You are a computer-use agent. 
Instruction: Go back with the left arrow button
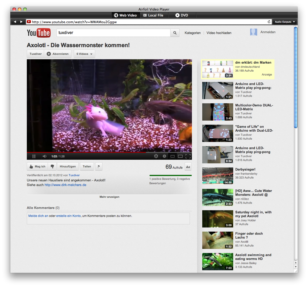pos(15,22)
